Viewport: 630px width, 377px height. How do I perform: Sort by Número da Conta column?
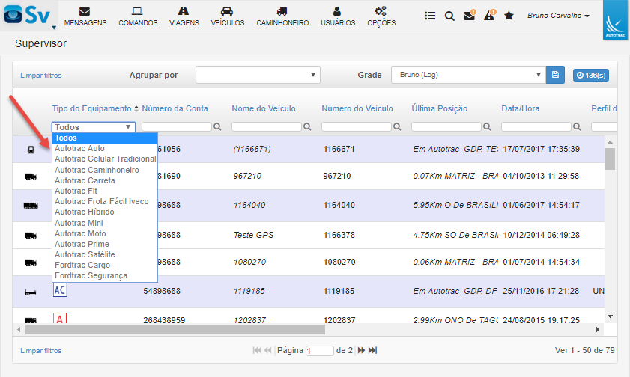point(175,108)
